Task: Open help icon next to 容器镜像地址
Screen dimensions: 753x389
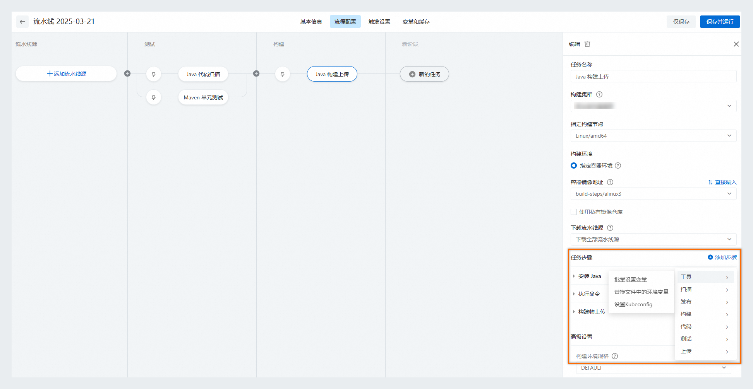Action: tap(610, 182)
